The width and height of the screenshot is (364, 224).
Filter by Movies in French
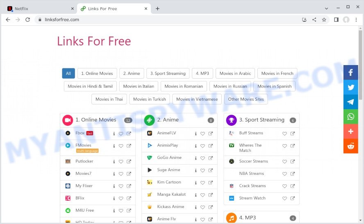click(278, 73)
